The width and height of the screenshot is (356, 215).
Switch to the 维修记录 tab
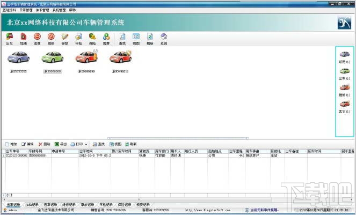pos(69,205)
